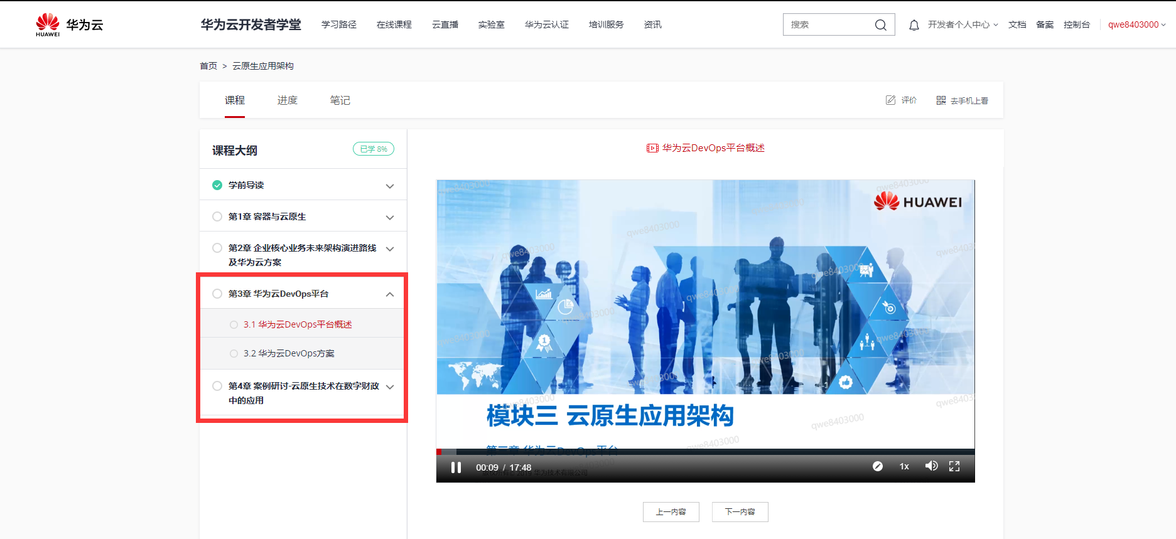Screen dimensions: 1176x539
Task: Expand the 第2章 chapter chevron
Action: 390,249
